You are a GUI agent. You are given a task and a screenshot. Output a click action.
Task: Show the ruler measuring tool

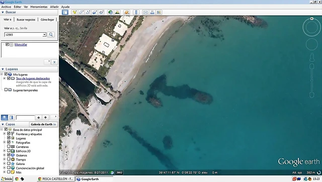(x=136, y=12)
